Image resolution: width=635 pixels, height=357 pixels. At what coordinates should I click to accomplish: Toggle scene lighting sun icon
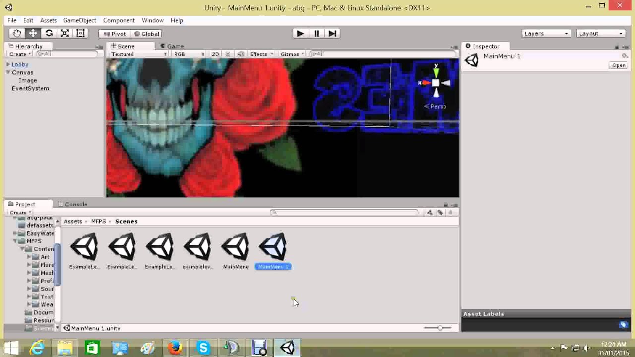[x=228, y=54]
